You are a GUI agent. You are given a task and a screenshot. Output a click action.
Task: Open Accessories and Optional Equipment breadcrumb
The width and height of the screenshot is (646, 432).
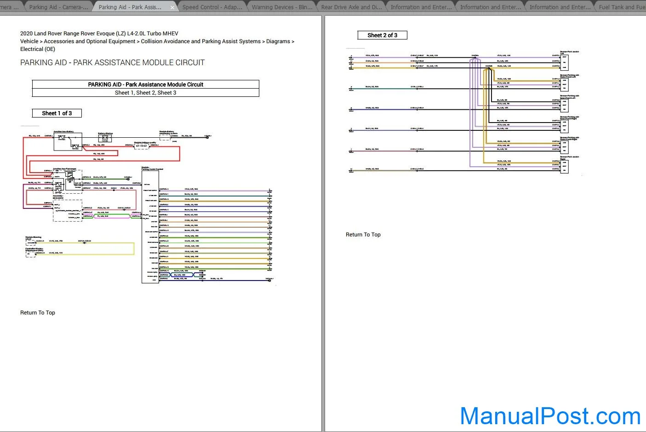[90, 41]
